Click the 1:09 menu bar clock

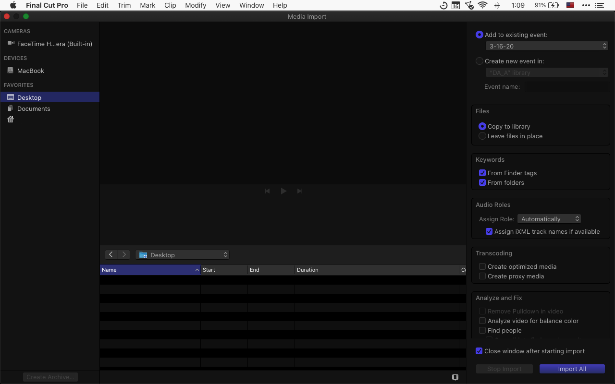point(518,5)
